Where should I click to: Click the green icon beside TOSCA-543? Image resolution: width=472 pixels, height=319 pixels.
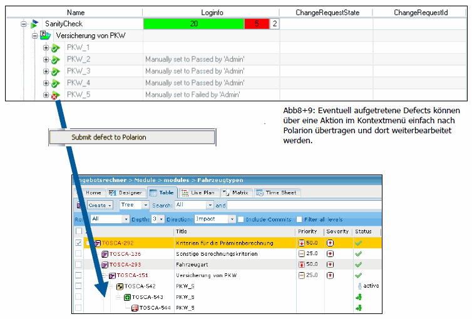(x=127, y=297)
